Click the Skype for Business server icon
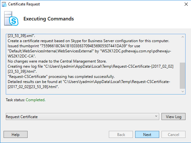This screenshot has height=143, width=191. (11, 19)
